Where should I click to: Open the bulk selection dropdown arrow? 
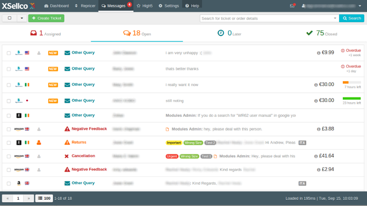click(22, 18)
